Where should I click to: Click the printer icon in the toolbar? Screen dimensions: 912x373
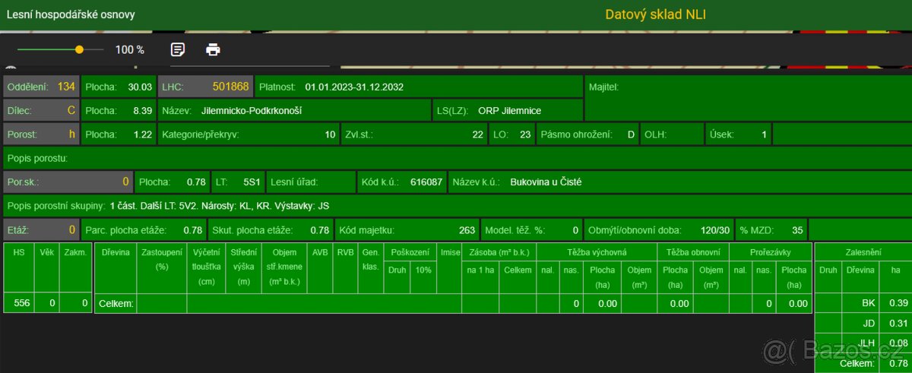[x=214, y=49]
